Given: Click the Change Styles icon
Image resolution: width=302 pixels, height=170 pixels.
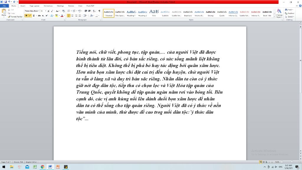Looking at the screenshot, I should (279, 13).
